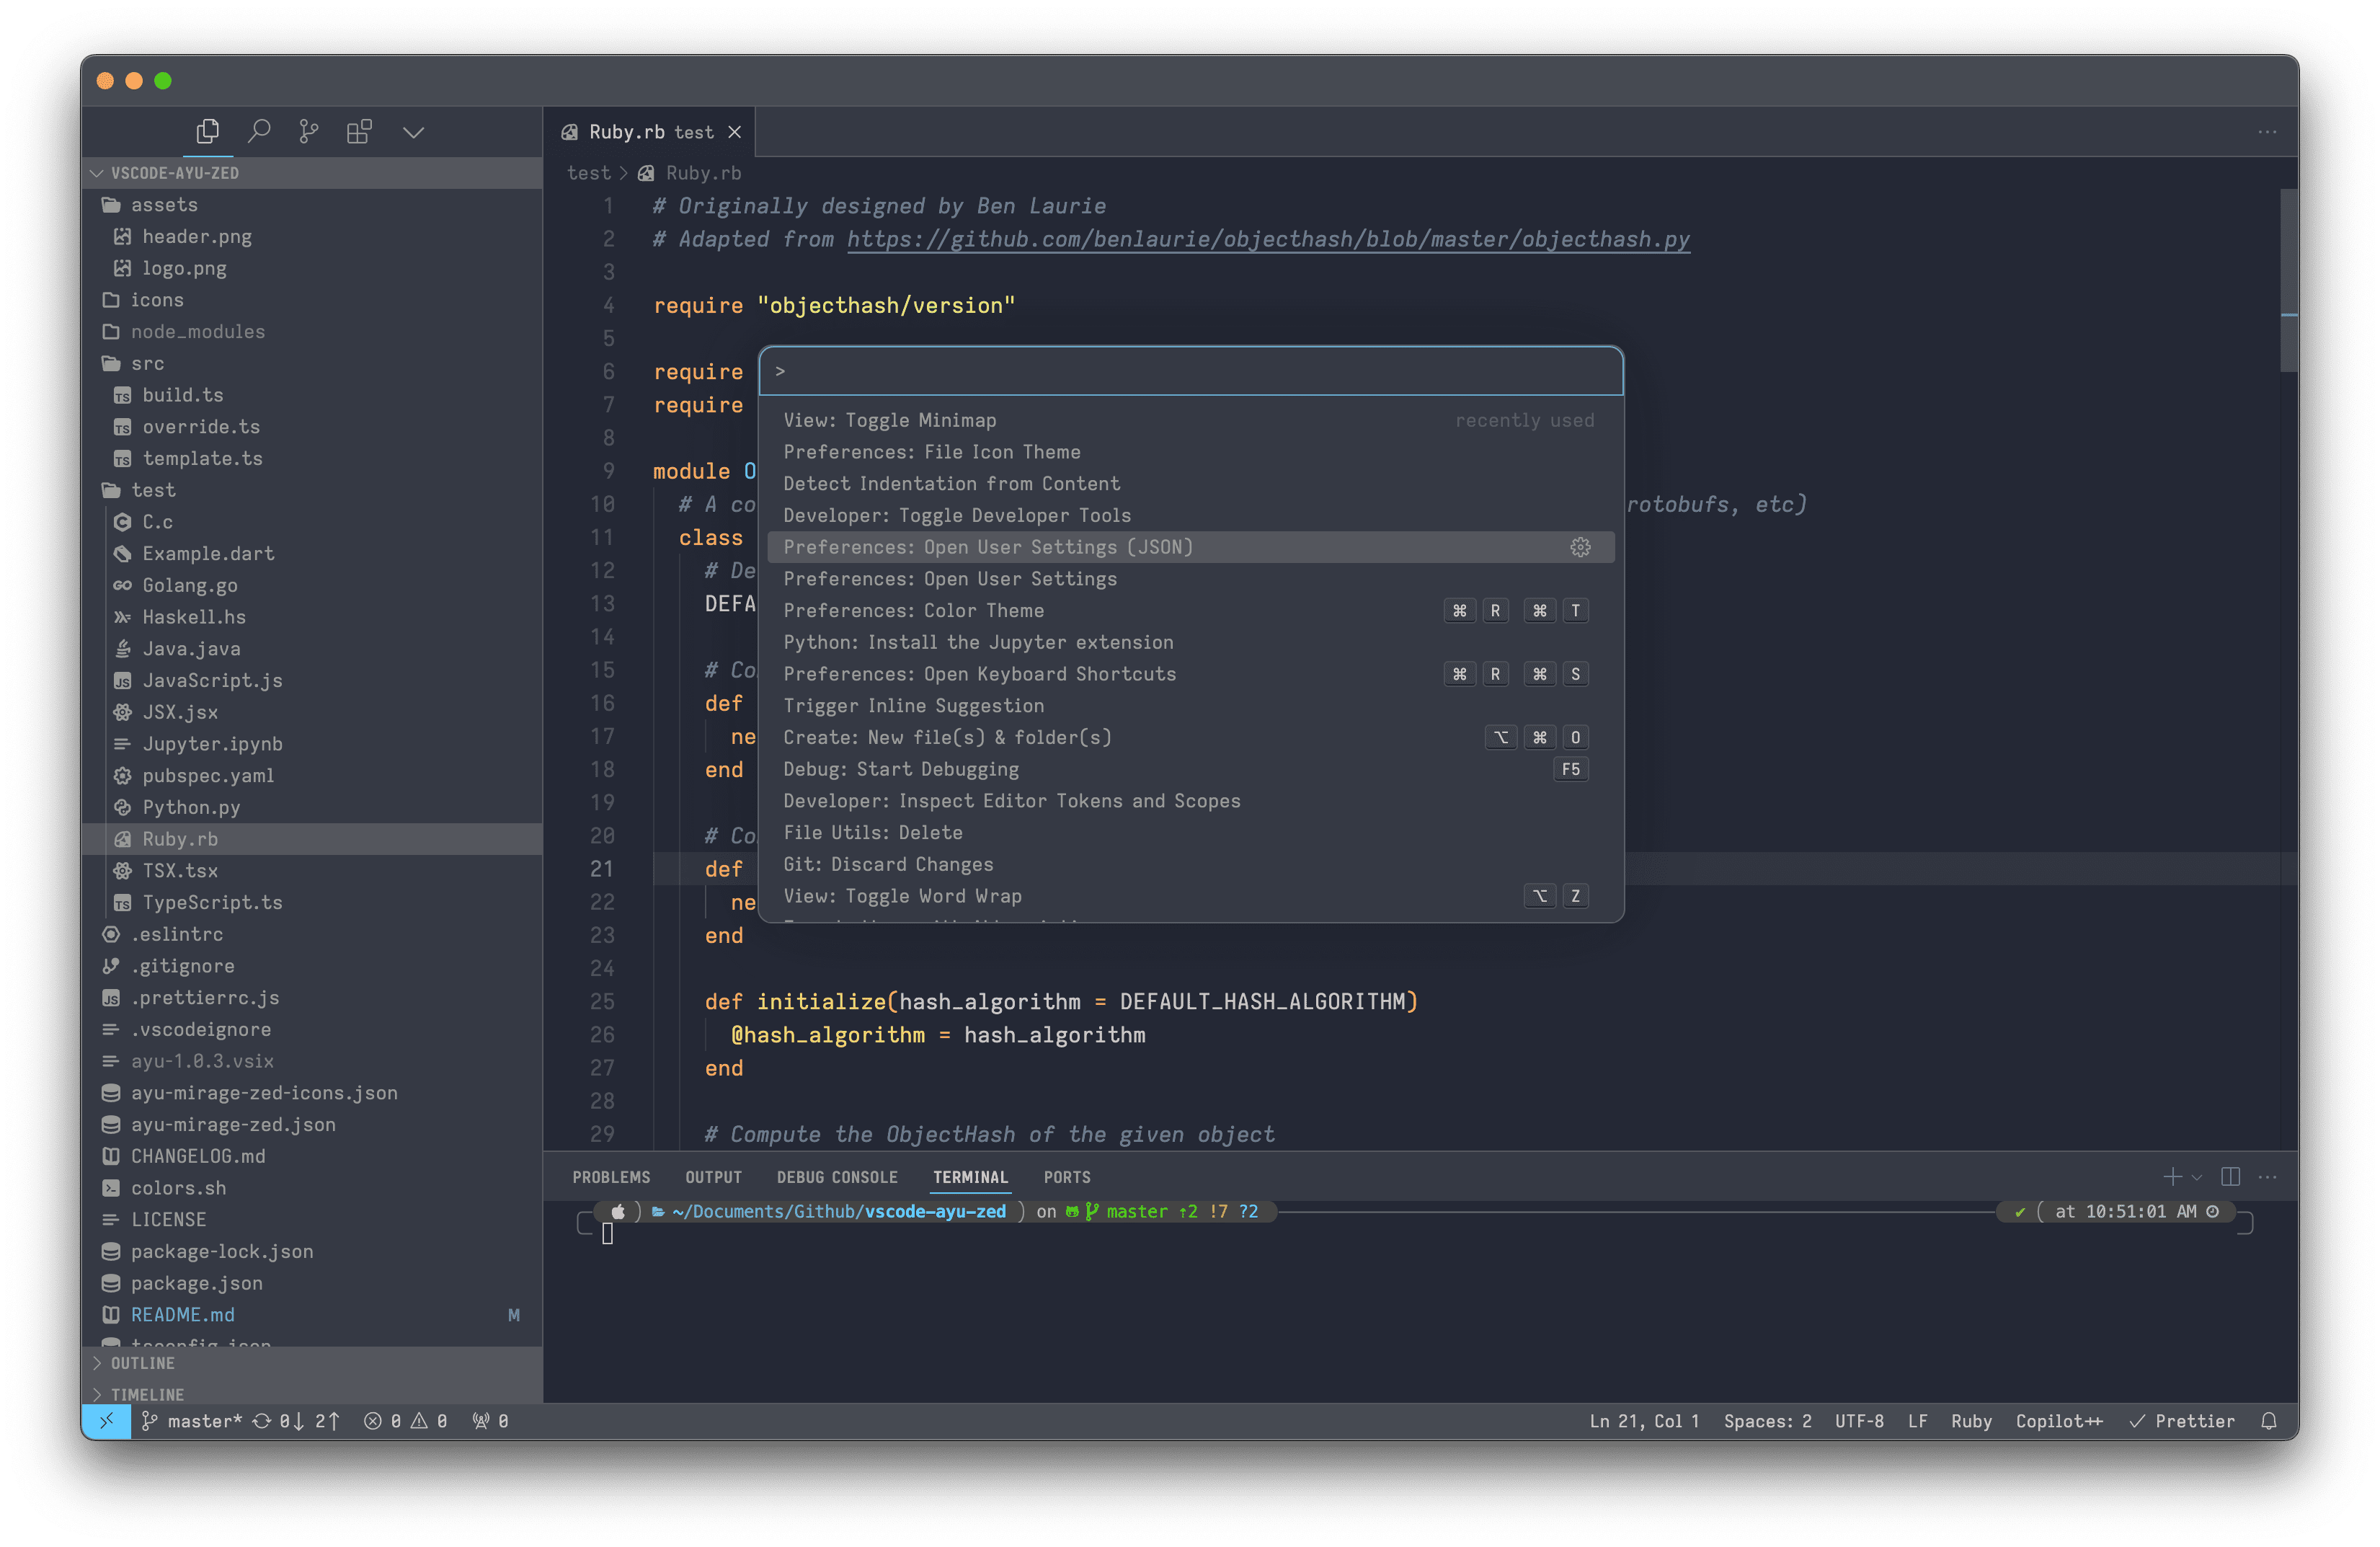Switch to the PROBLEMS panel tab
The height and width of the screenshot is (1547, 2380).
[611, 1177]
